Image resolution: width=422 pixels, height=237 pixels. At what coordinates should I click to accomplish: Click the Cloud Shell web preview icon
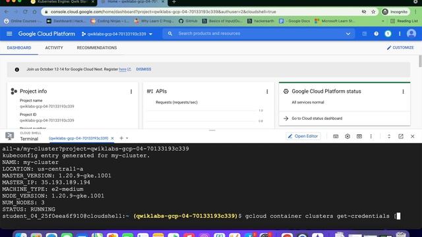coord(359,136)
